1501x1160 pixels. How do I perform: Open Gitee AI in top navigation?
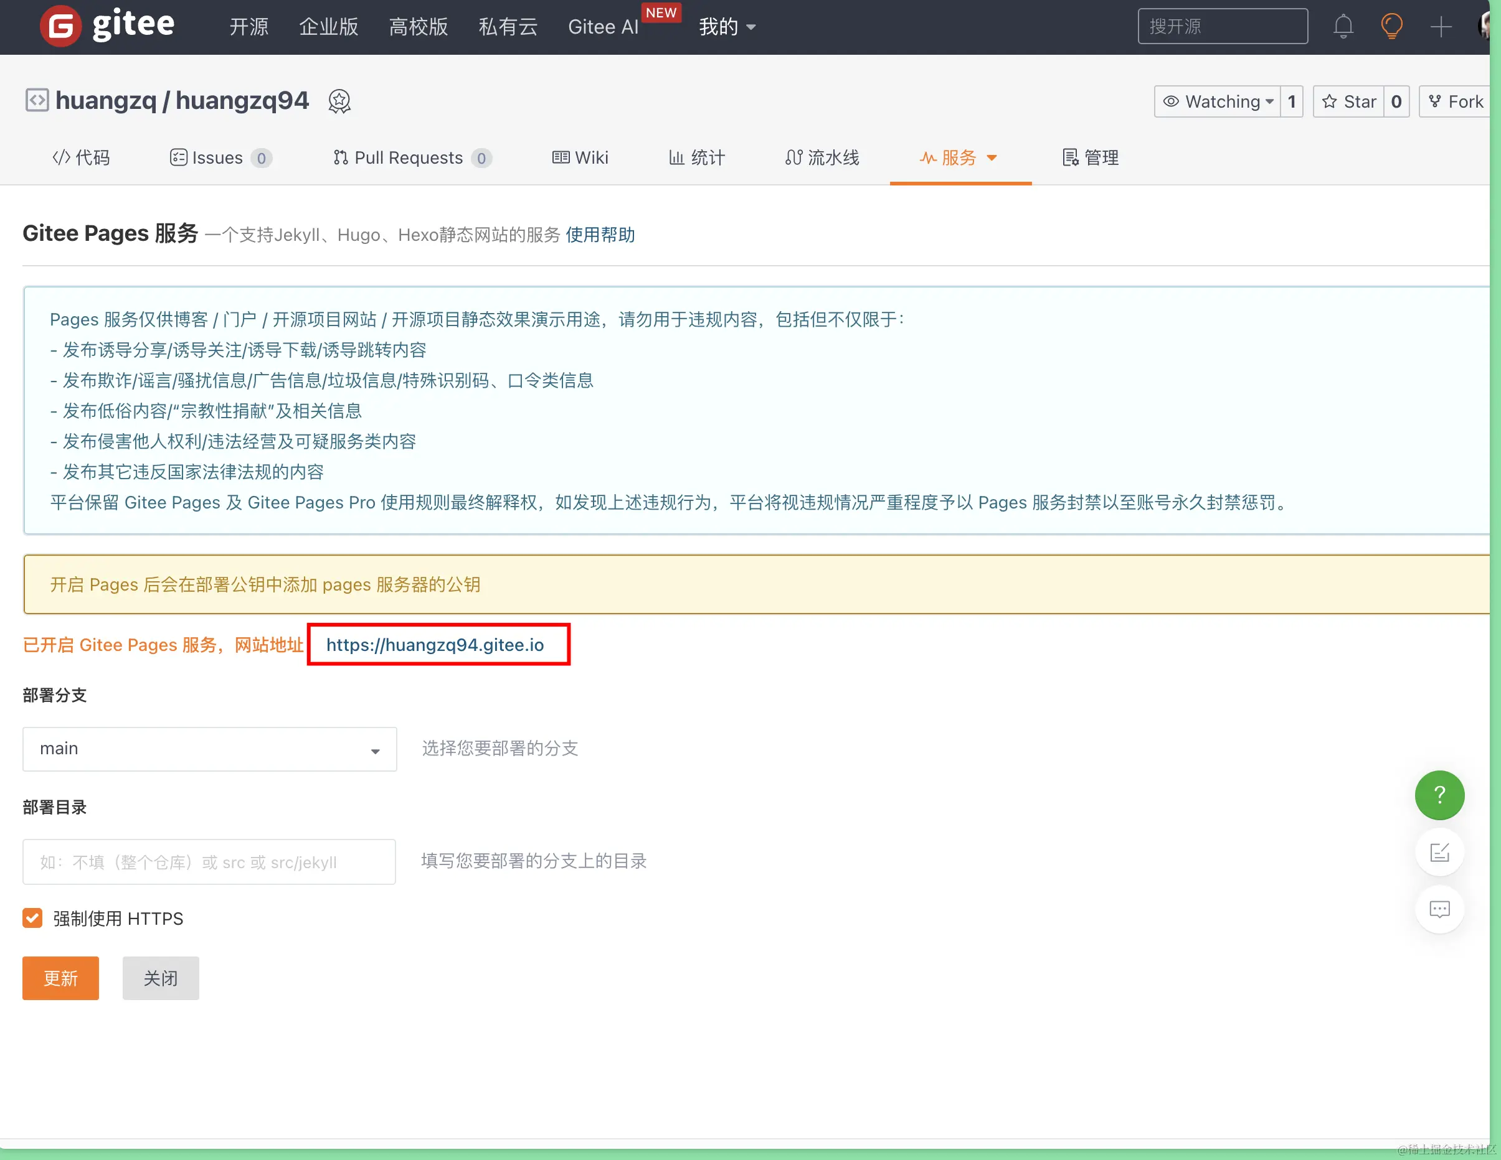(x=604, y=27)
